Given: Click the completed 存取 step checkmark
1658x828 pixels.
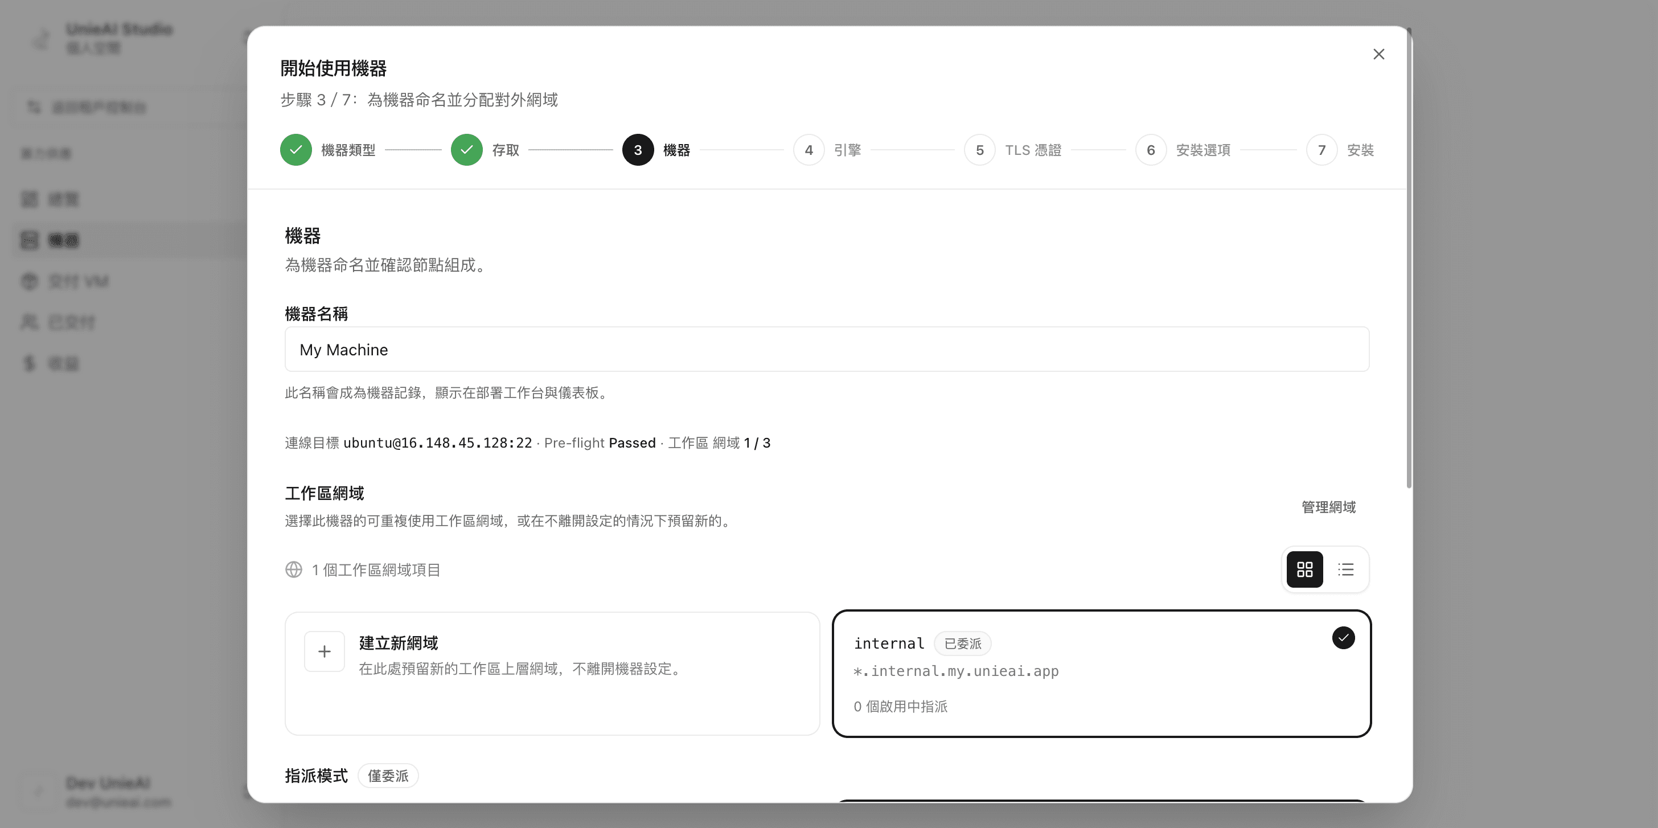Looking at the screenshot, I should tap(467, 150).
